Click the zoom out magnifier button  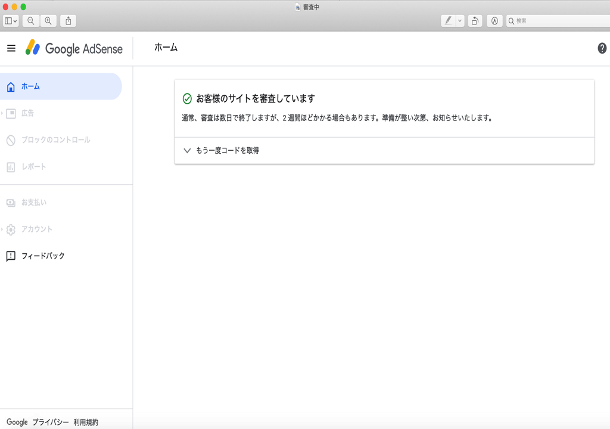click(30, 21)
